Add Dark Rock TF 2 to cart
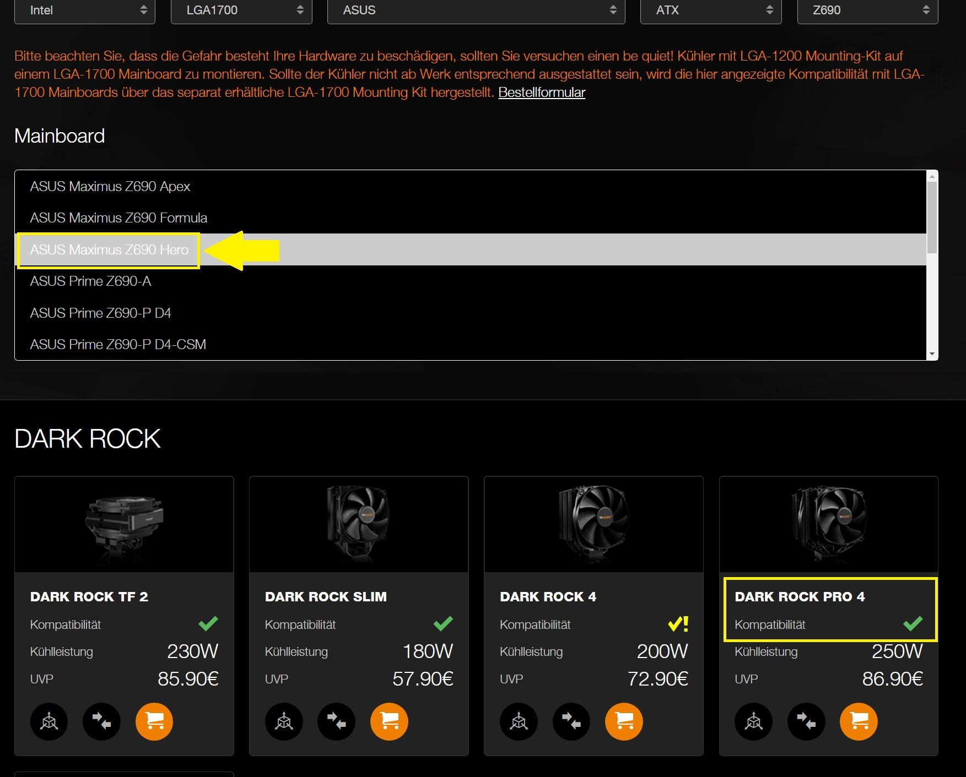 point(154,721)
